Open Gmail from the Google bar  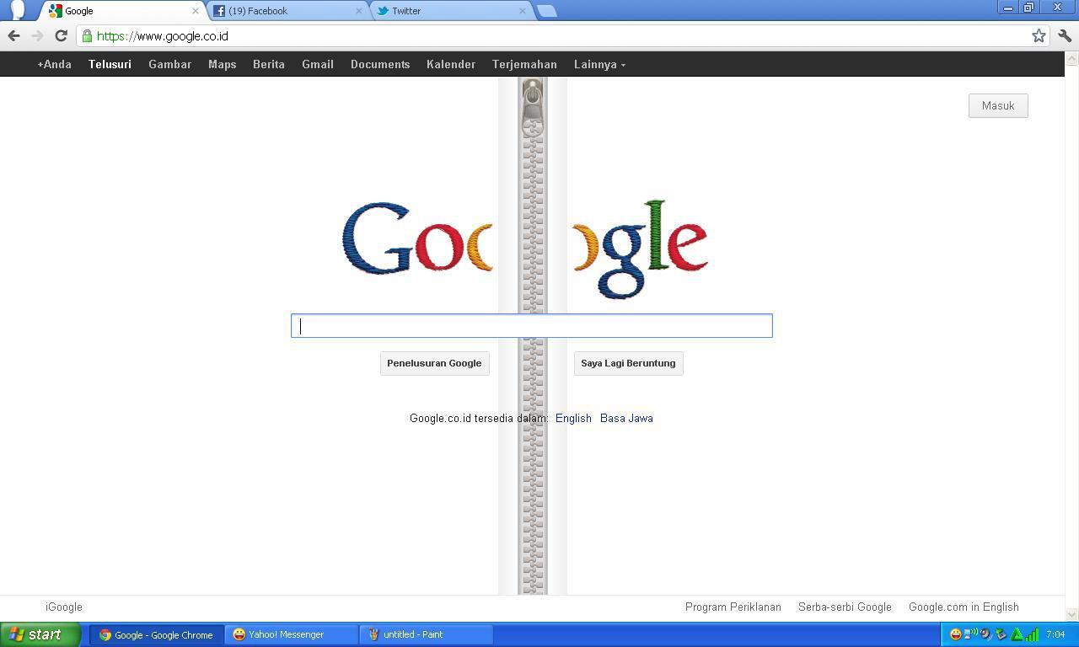click(318, 64)
